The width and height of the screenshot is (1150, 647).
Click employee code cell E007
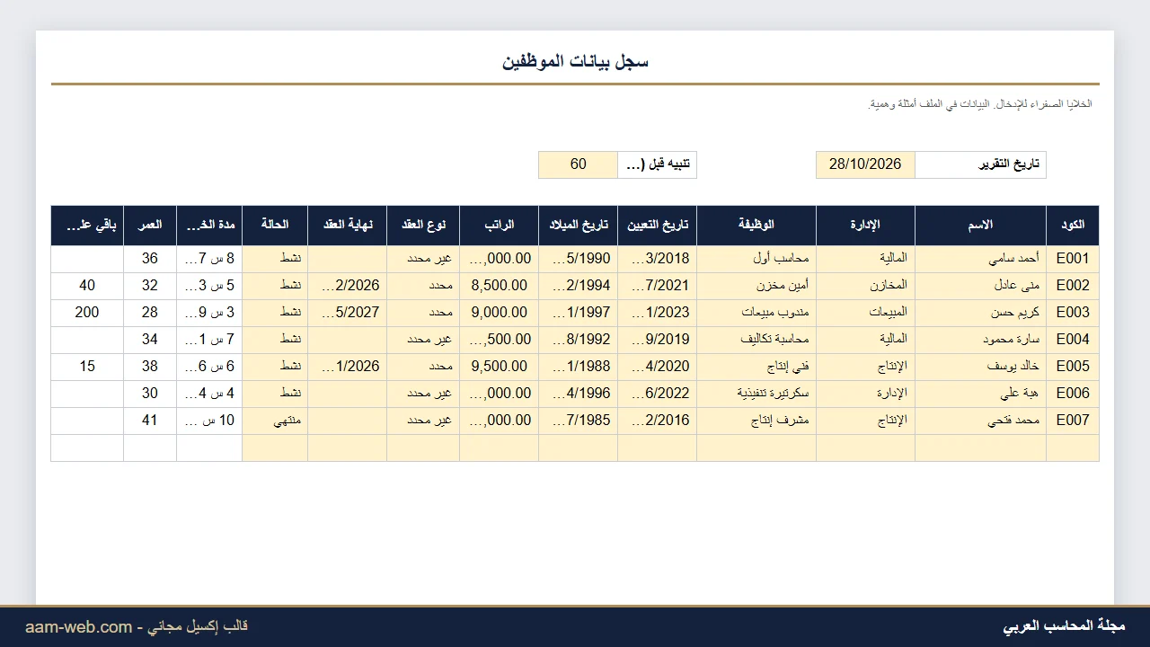(1073, 421)
